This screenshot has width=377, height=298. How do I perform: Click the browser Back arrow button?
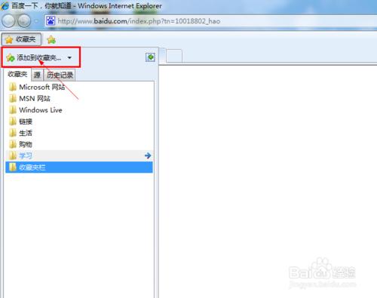click(x=8, y=21)
